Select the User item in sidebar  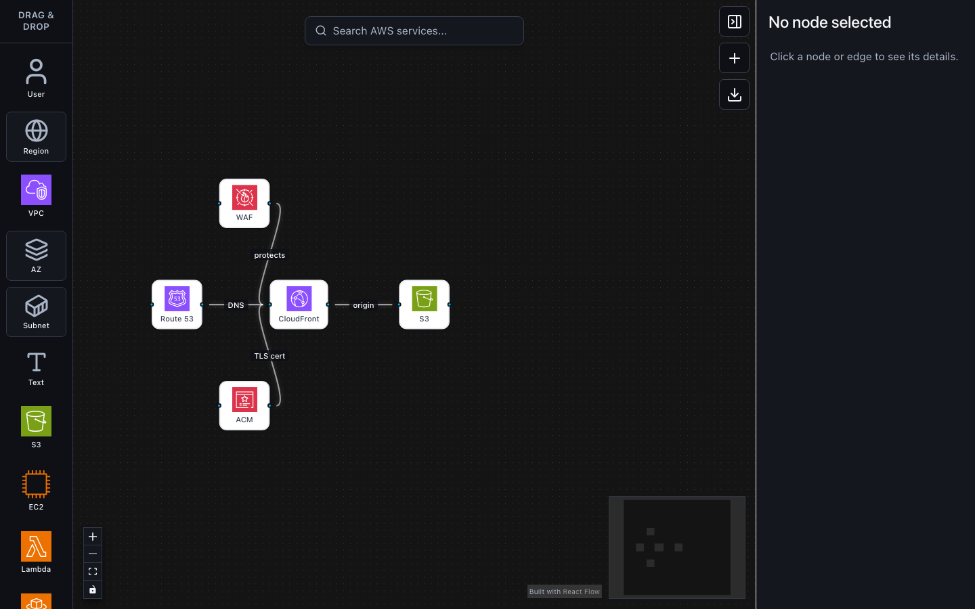coord(36,78)
